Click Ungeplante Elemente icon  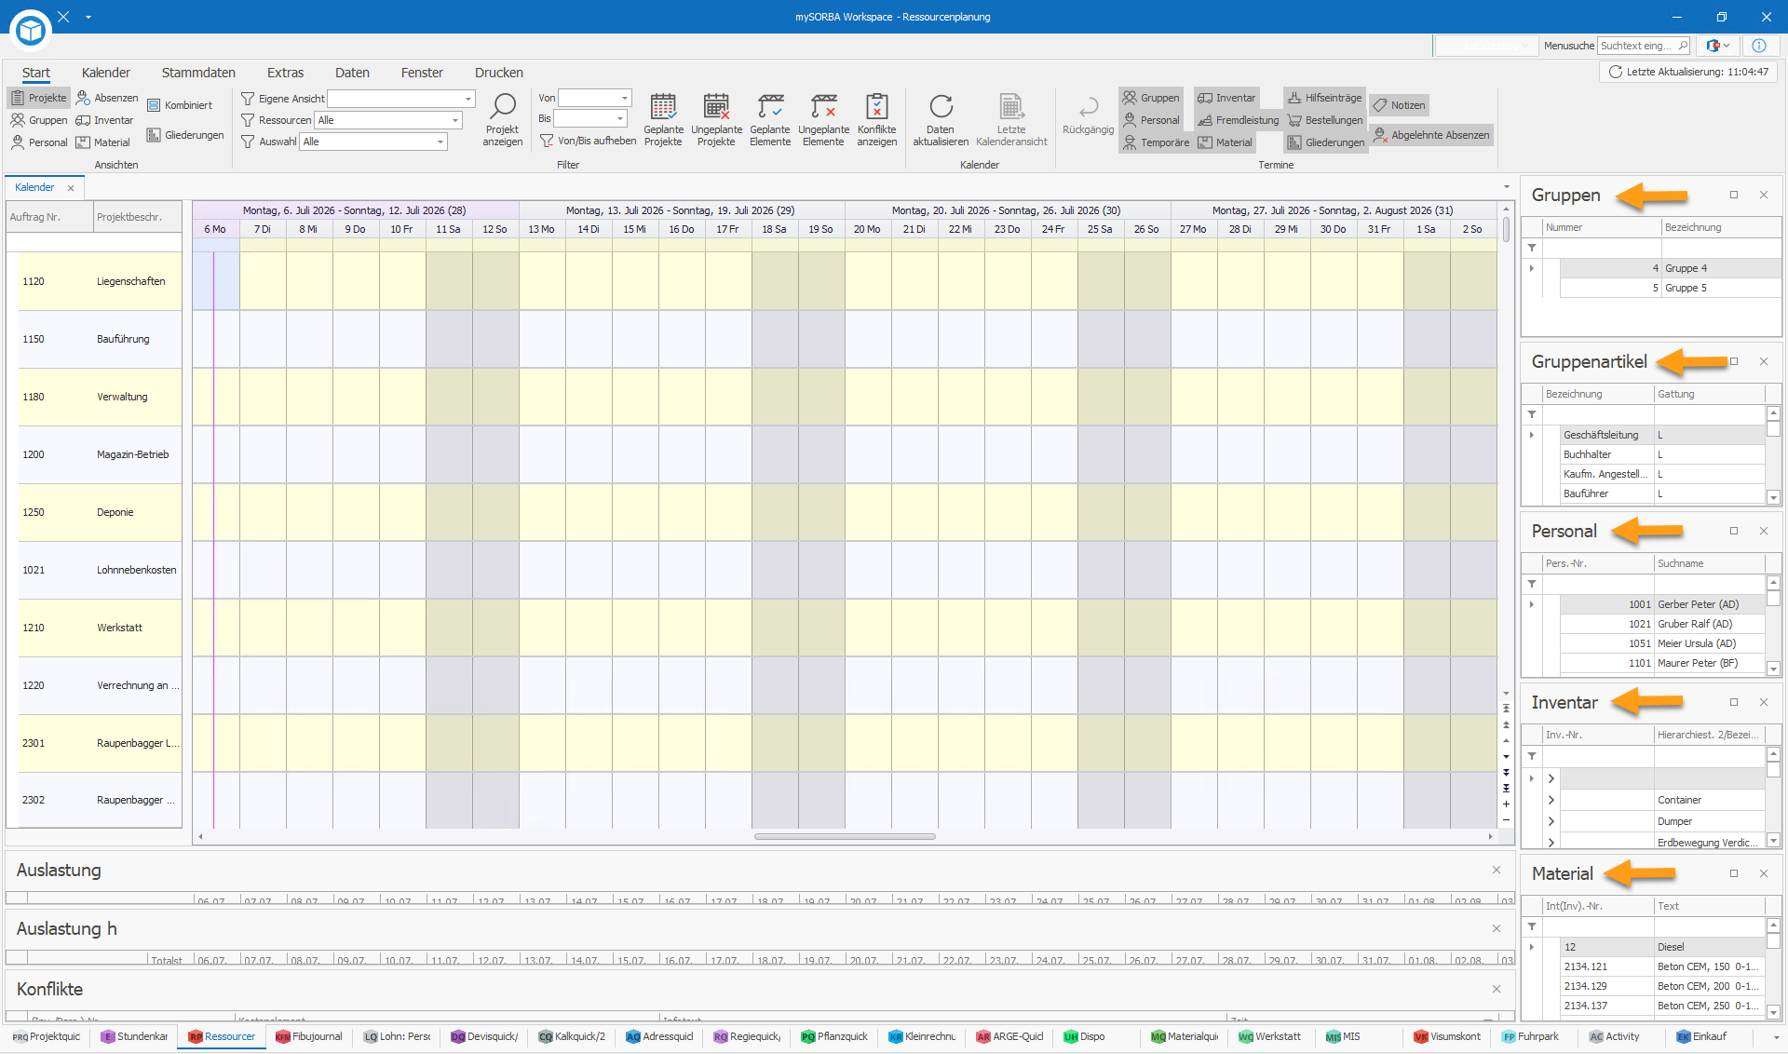823,106
